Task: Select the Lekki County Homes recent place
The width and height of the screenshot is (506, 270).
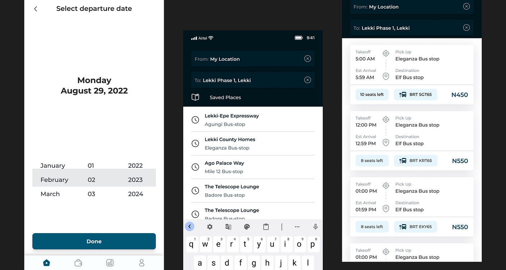Action: pyautogui.click(x=253, y=143)
